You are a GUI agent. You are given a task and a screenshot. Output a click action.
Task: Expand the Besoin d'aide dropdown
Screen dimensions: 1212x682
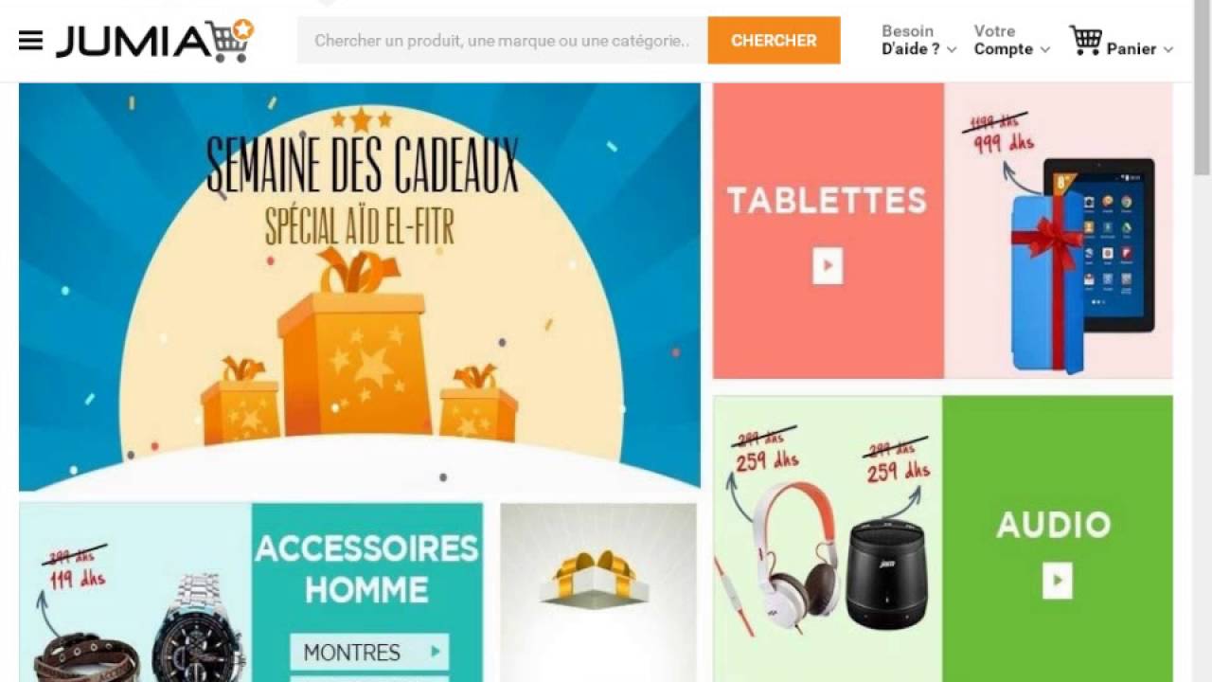(x=918, y=40)
